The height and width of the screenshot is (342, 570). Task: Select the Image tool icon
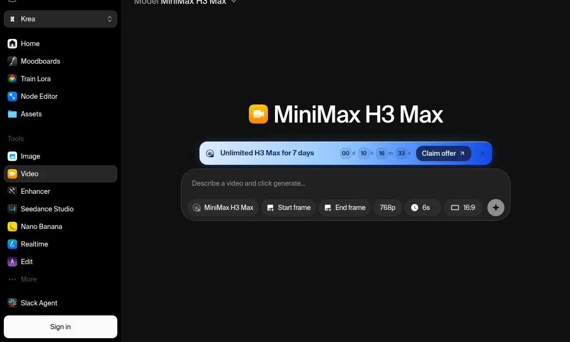[12, 156]
